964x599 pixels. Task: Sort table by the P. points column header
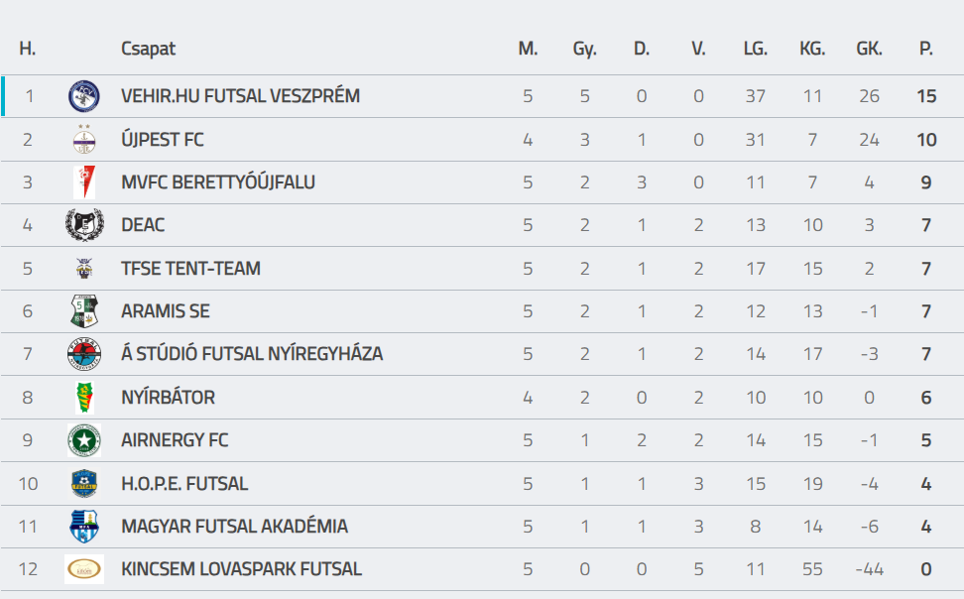click(x=926, y=48)
